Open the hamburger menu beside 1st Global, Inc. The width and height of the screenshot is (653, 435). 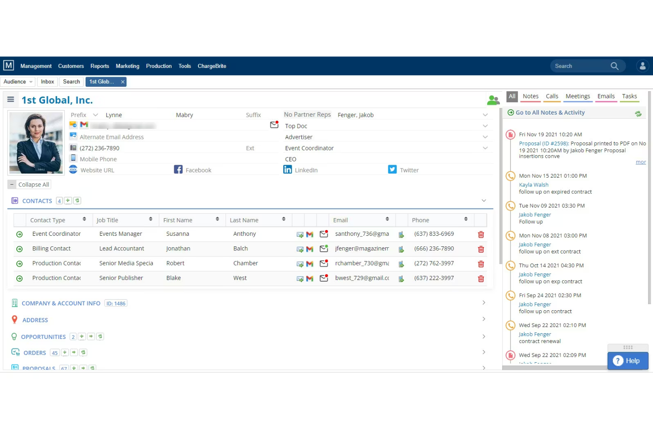(11, 100)
